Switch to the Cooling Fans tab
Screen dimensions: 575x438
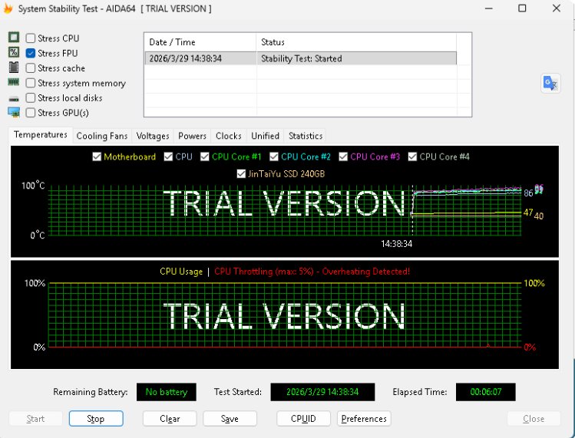click(x=102, y=136)
